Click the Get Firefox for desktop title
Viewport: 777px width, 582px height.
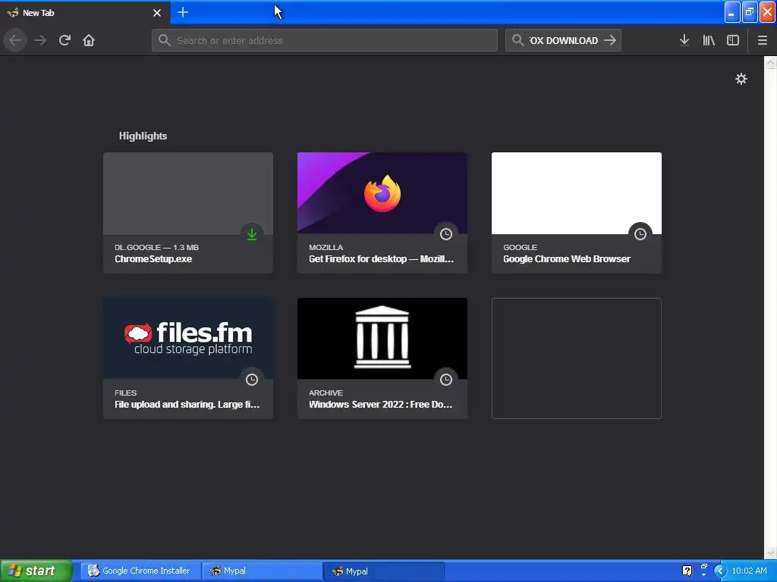[x=381, y=259]
